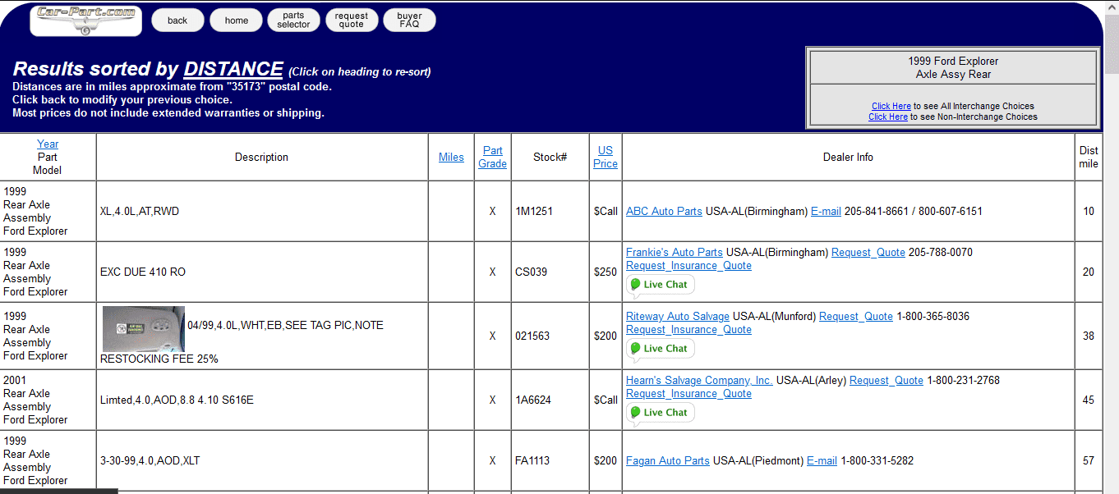
Task: See All Interchange Choices link
Action: [x=891, y=106]
